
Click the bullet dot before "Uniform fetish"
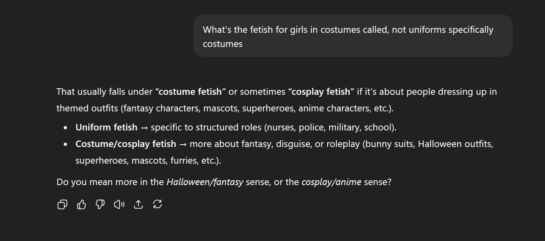pos(65,128)
